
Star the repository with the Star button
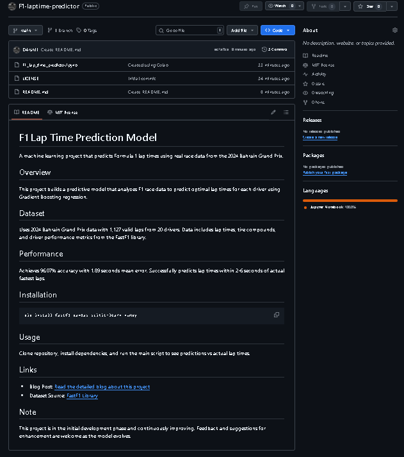tap(370, 6)
